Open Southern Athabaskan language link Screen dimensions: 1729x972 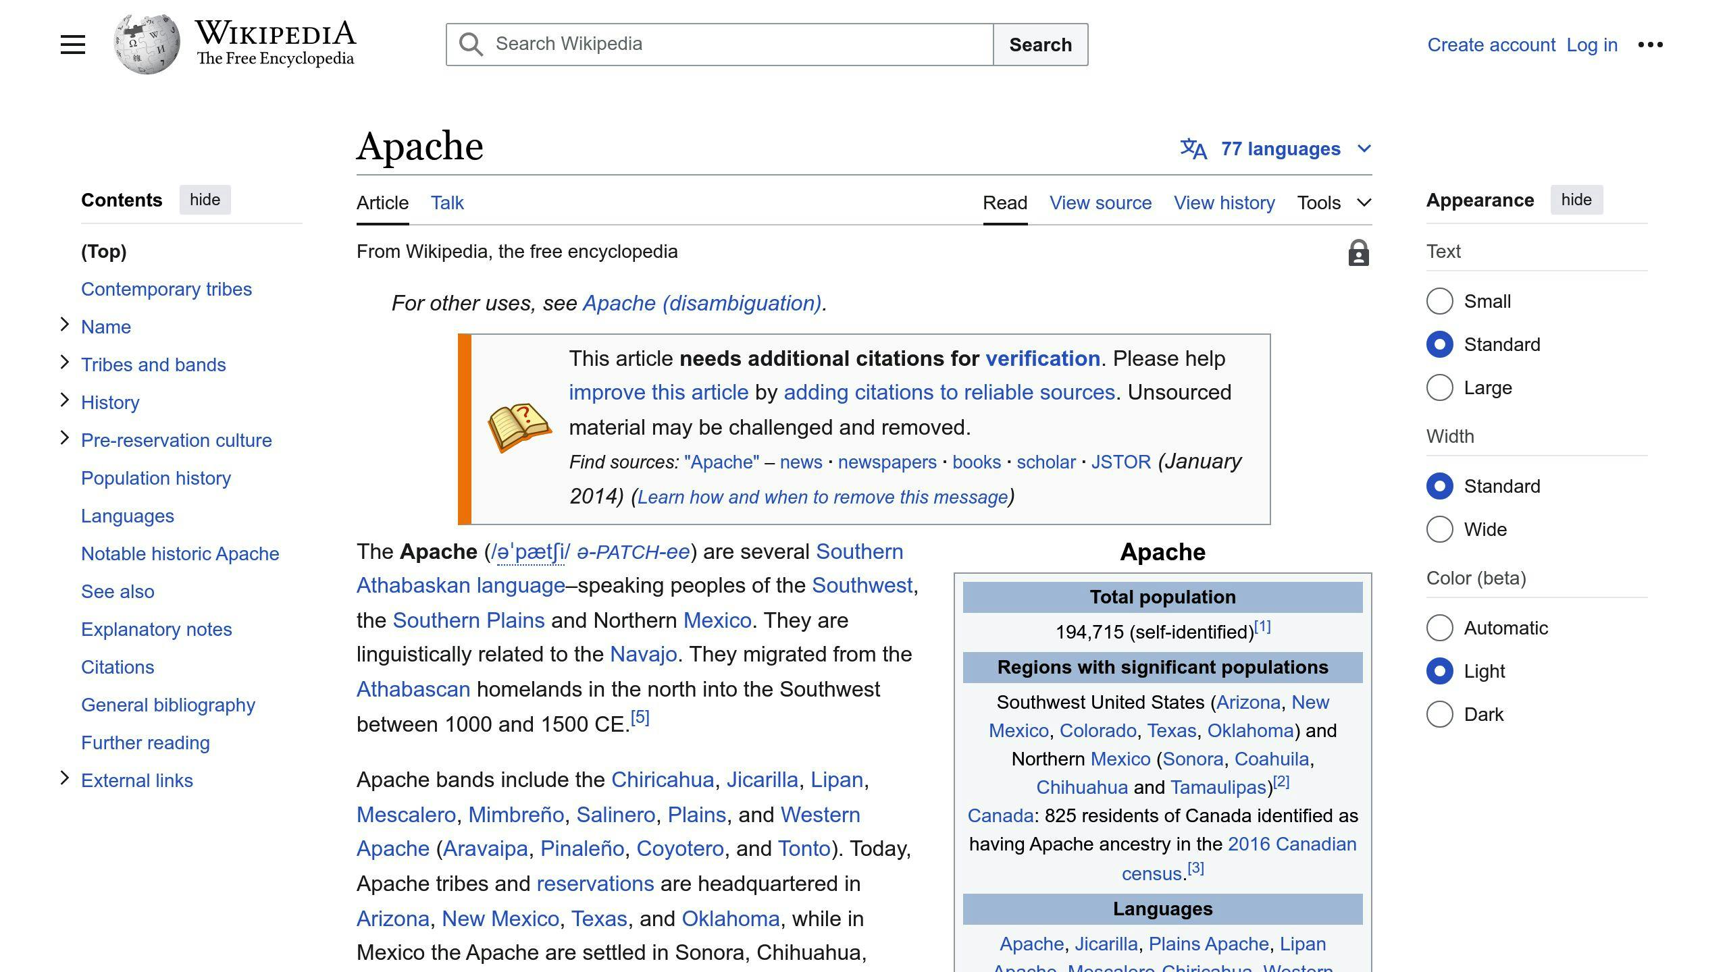click(630, 568)
